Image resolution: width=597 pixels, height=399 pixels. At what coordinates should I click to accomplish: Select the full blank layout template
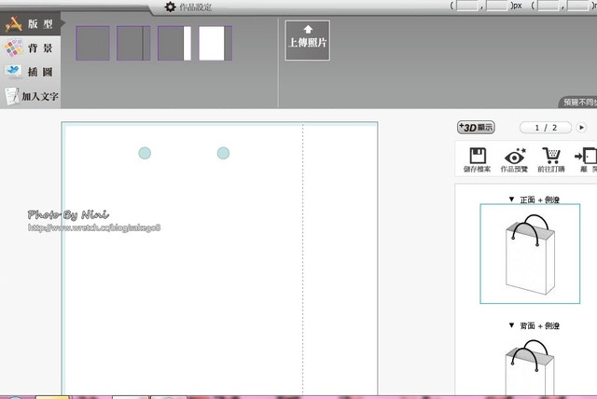click(92, 43)
